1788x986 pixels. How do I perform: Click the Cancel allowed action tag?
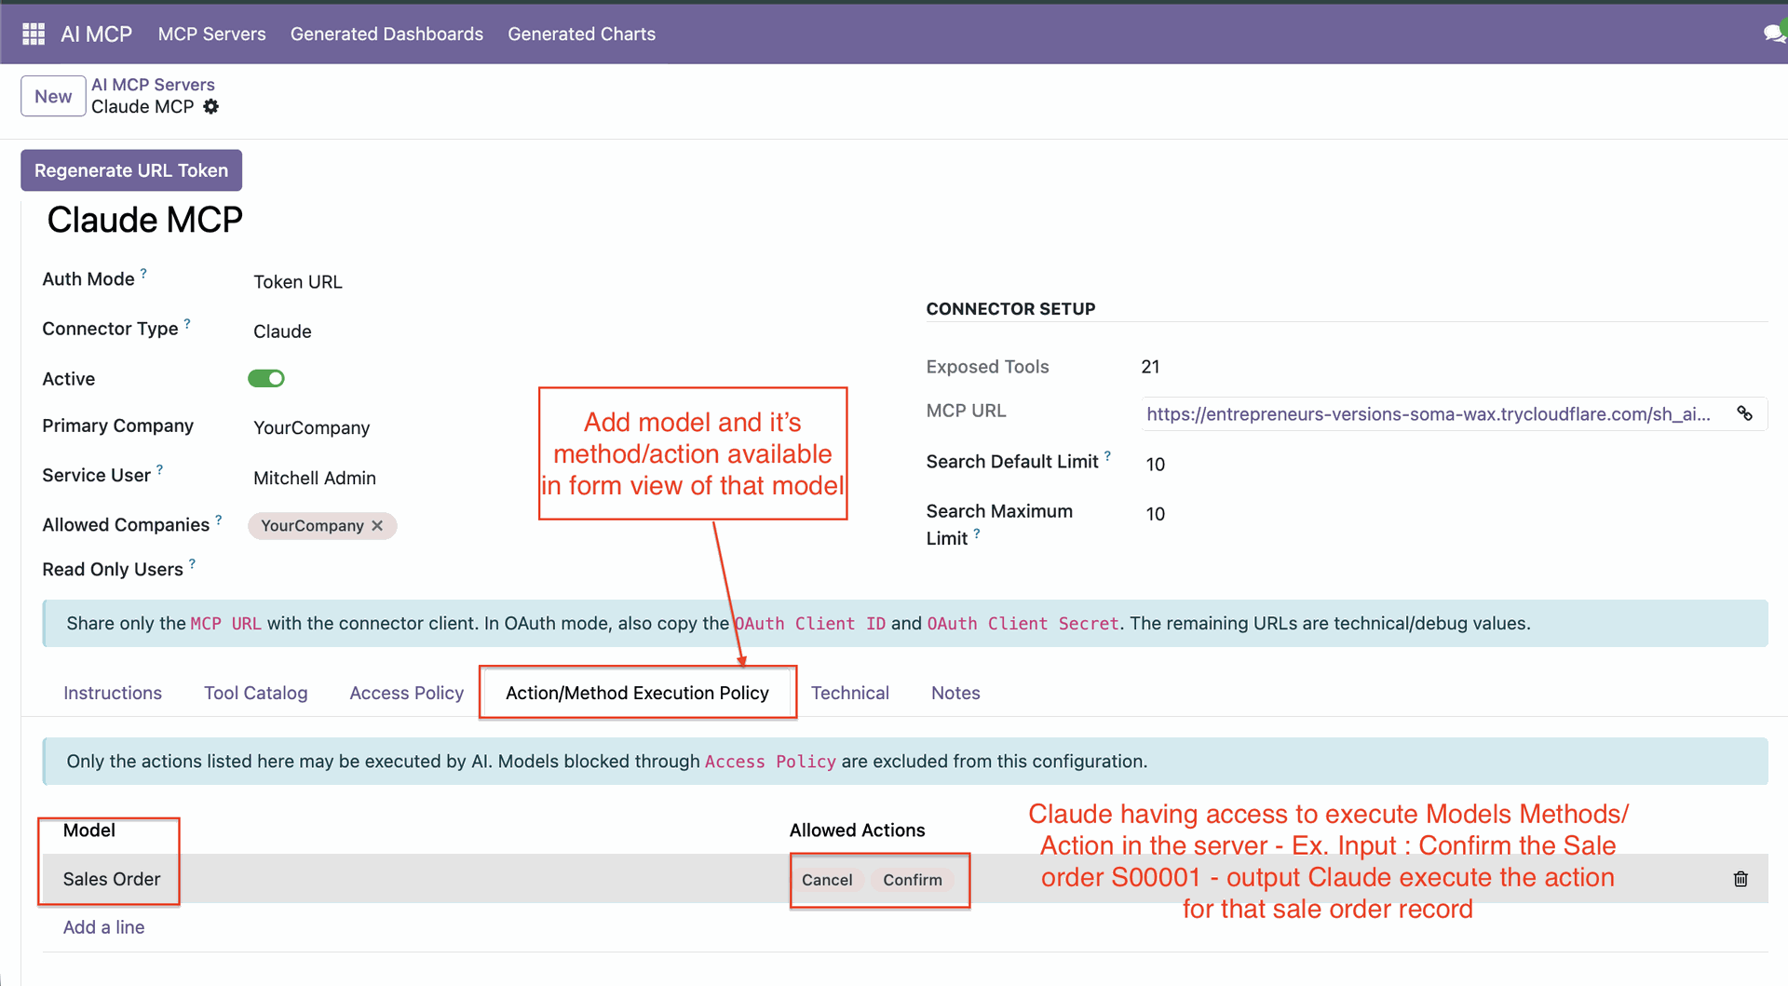coord(827,880)
